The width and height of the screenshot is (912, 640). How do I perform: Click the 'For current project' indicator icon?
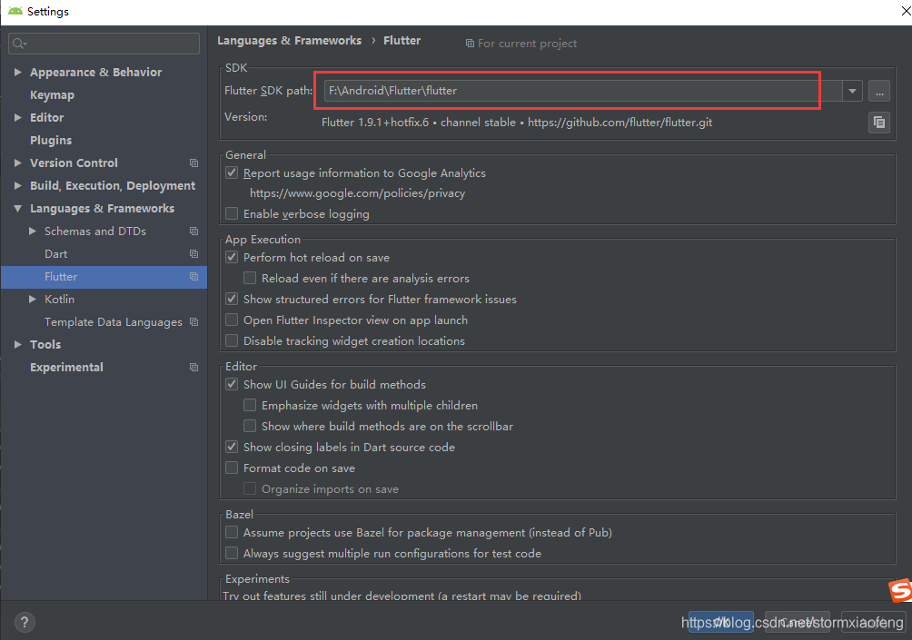470,44
